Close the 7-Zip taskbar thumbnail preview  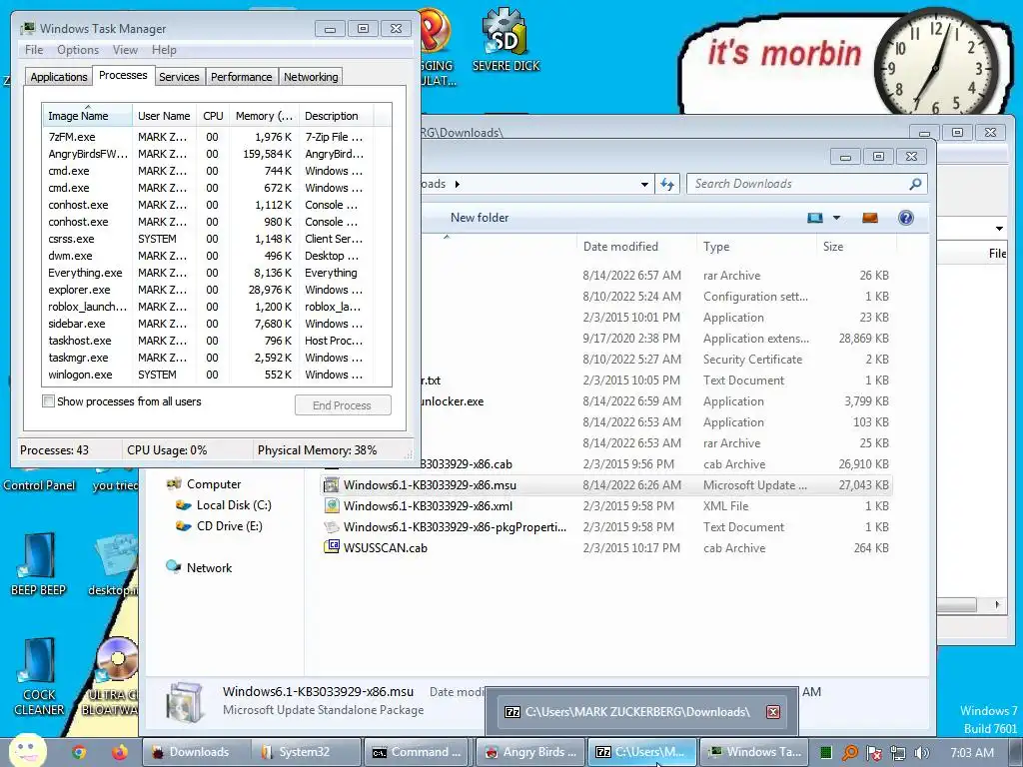tap(773, 711)
